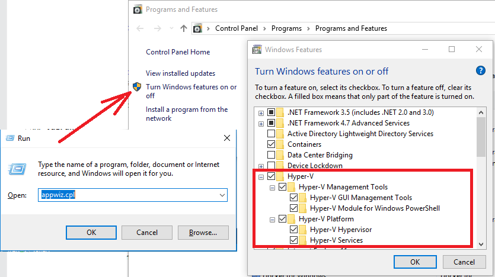The image size is (495, 277).
Task: Click OK in the Run dialog
Action: [x=91, y=233]
